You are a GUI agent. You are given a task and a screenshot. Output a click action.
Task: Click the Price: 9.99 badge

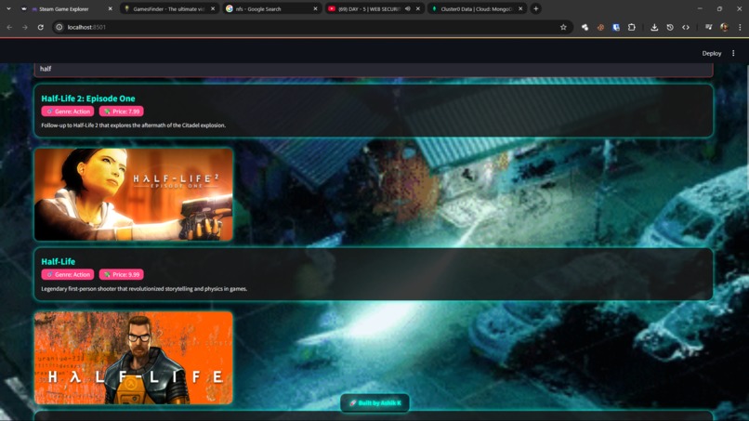click(x=122, y=274)
